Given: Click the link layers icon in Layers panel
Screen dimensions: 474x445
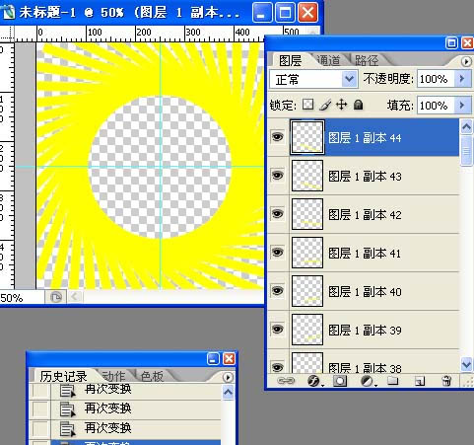Looking at the screenshot, I should coord(286,381).
